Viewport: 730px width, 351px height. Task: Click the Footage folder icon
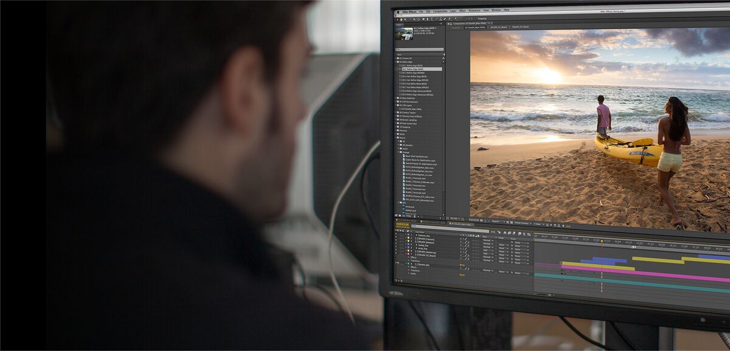click(401, 153)
